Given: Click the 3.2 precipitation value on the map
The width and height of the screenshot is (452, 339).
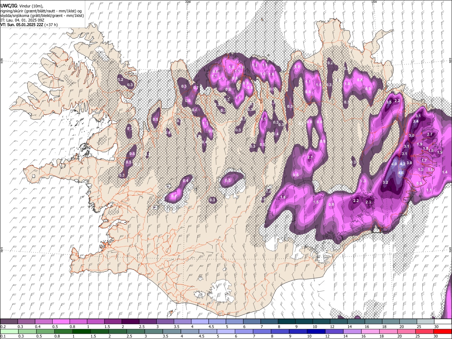Looking at the screenshot, I should coord(385,183).
